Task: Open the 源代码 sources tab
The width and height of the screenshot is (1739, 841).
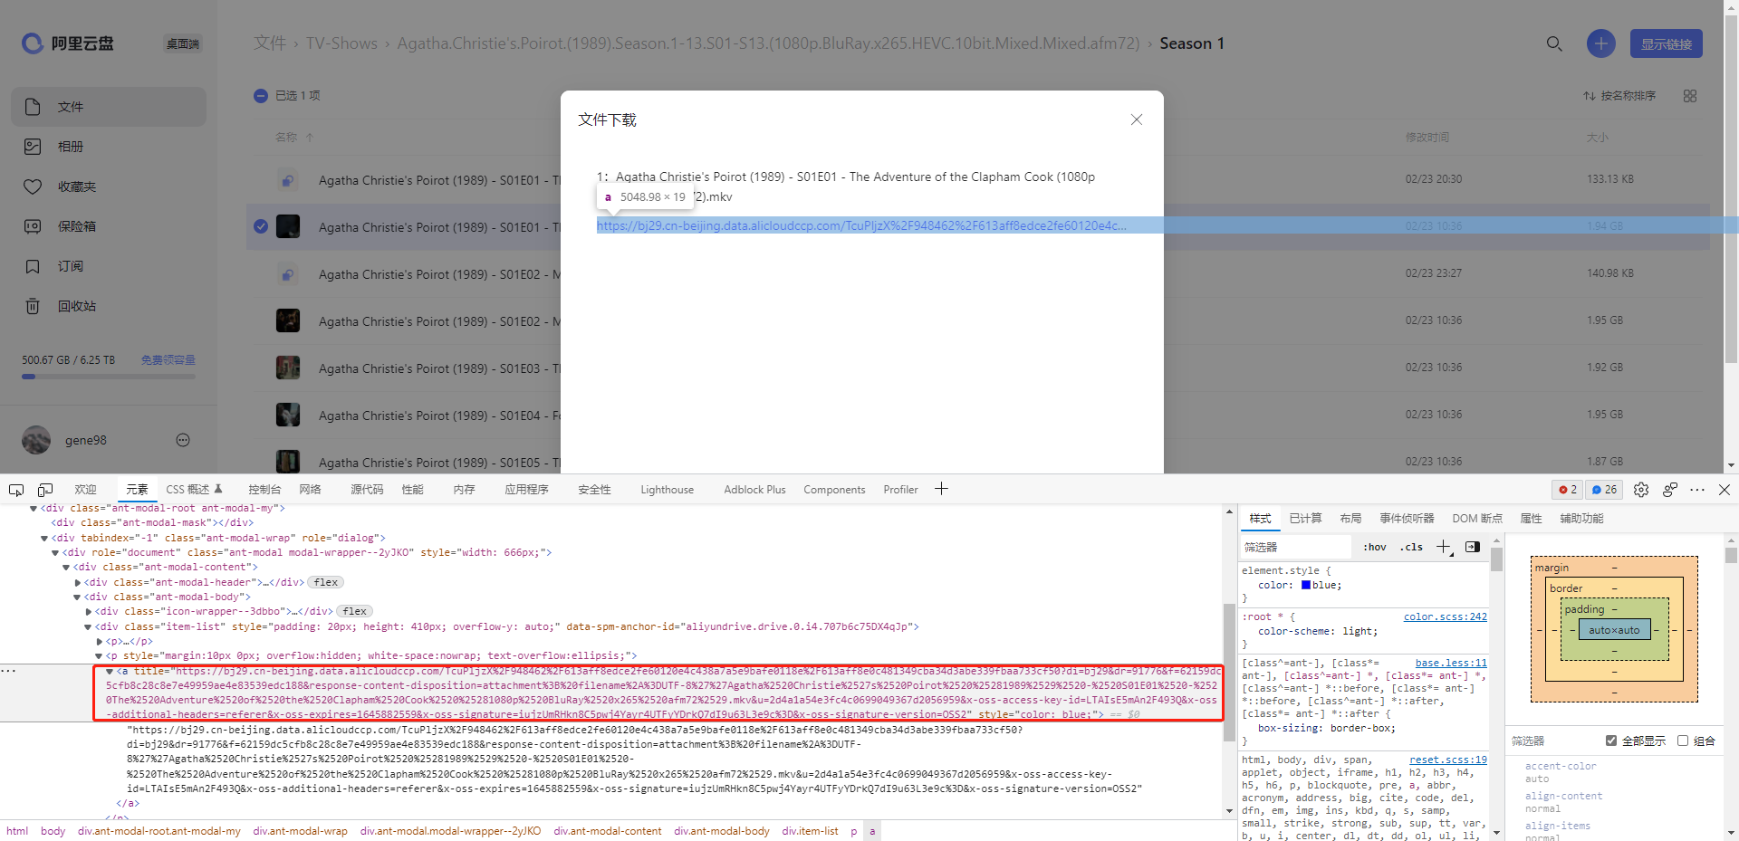Action: 367,490
